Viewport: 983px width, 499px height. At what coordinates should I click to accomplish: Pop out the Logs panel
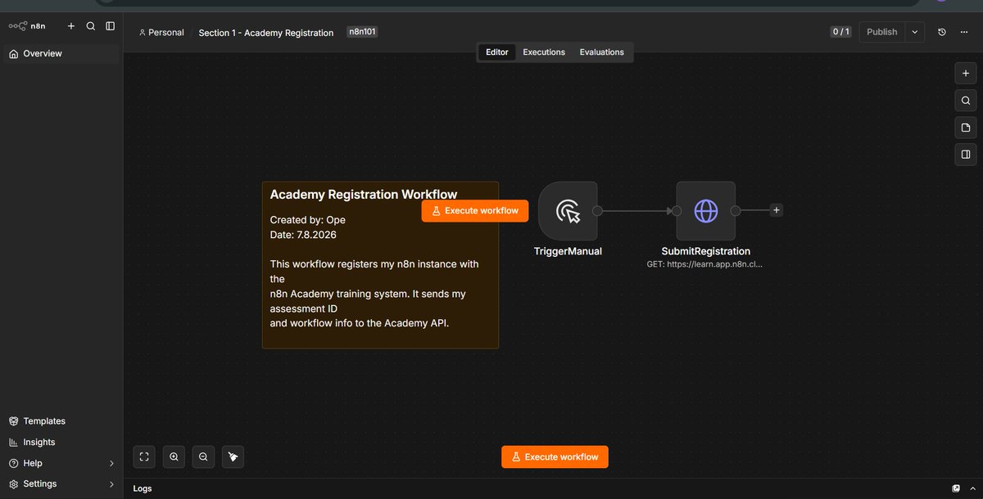pos(956,488)
